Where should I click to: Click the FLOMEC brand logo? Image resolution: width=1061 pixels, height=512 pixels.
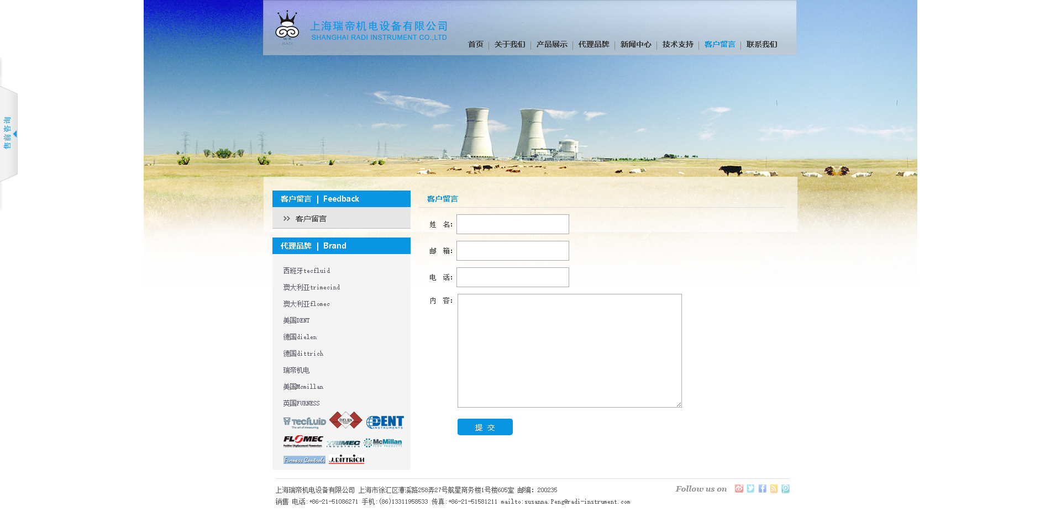pos(303,441)
